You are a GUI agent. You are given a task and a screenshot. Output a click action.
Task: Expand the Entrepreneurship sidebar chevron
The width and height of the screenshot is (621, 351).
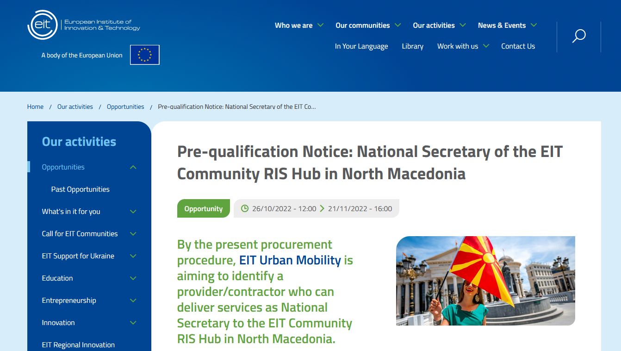[133, 301]
